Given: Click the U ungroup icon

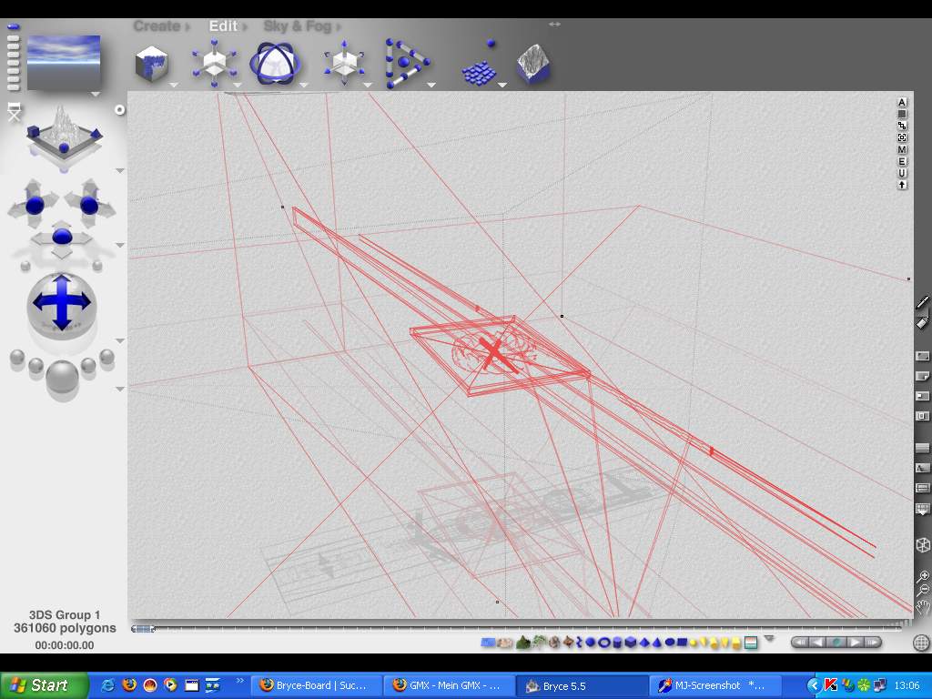Looking at the screenshot, I should pyautogui.click(x=902, y=174).
